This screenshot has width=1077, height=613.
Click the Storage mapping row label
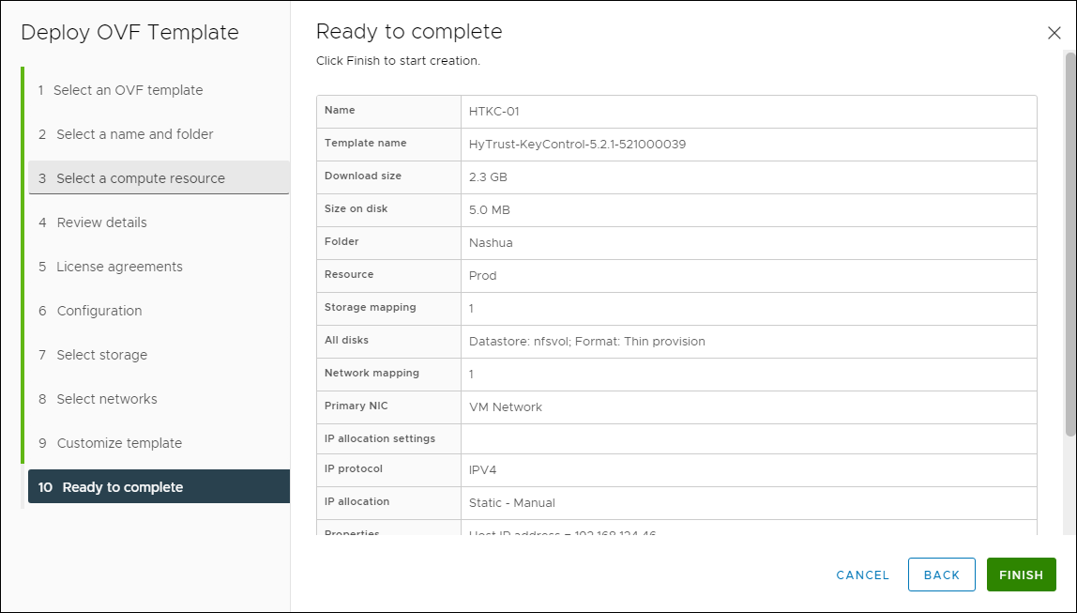371,307
